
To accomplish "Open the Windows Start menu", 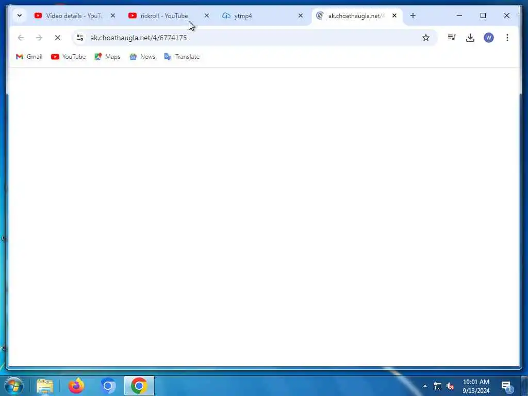I will pos(14,386).
